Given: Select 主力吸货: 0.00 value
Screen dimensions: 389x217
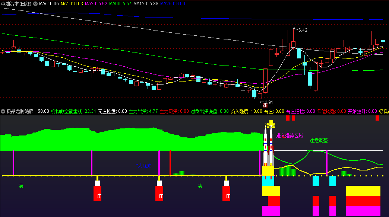Looking at the screenshot, I should (x=174, y=111).
